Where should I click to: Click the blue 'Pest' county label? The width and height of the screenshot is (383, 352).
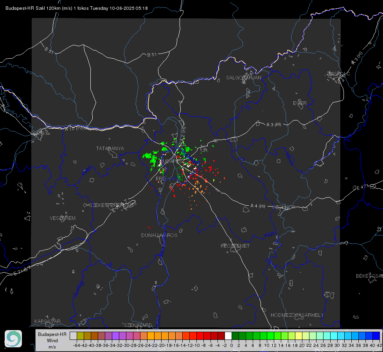click(269, 235)
